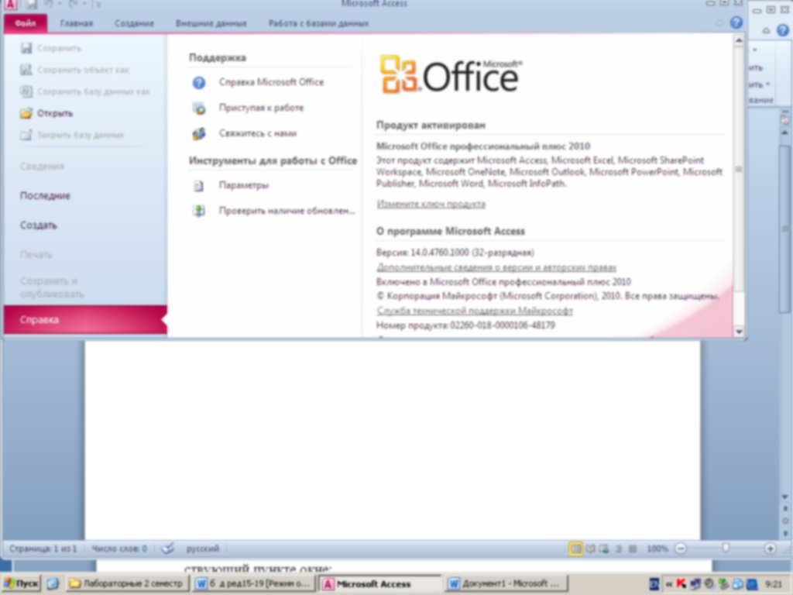Select Последние in backstage menu
The height and width of the screenshot is (595, 793).
(x=45, y=196)
